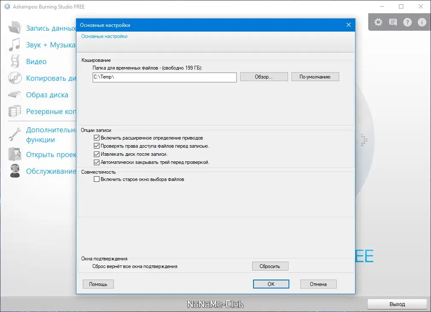Image resolution: width=431 pixels, height=312 pixels.
Task: Click the По-умолчанию default button
Action: (x=315, y=77)
